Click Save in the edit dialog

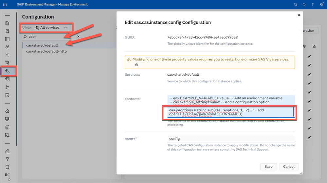coord(268,167)
